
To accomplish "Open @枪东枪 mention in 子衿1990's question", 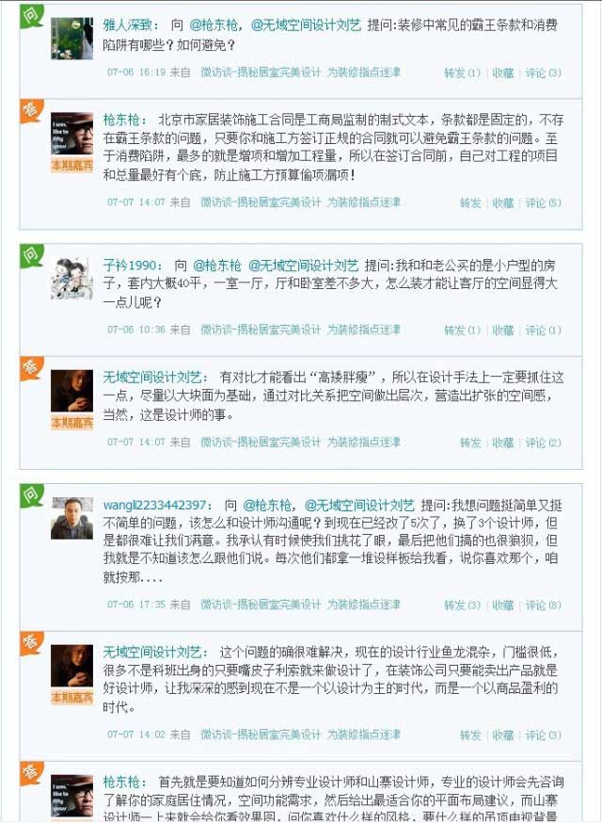I will click(216, 266).
